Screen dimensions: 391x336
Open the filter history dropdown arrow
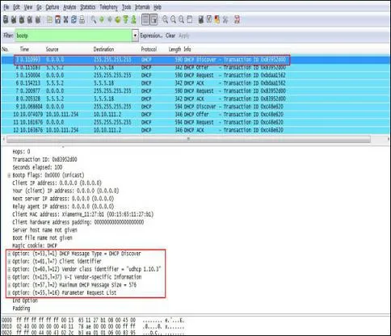[x=135, y=36]
